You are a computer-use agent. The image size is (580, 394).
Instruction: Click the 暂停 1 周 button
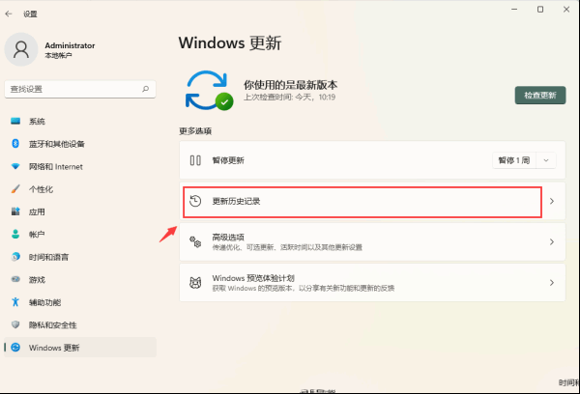(514, 160)
